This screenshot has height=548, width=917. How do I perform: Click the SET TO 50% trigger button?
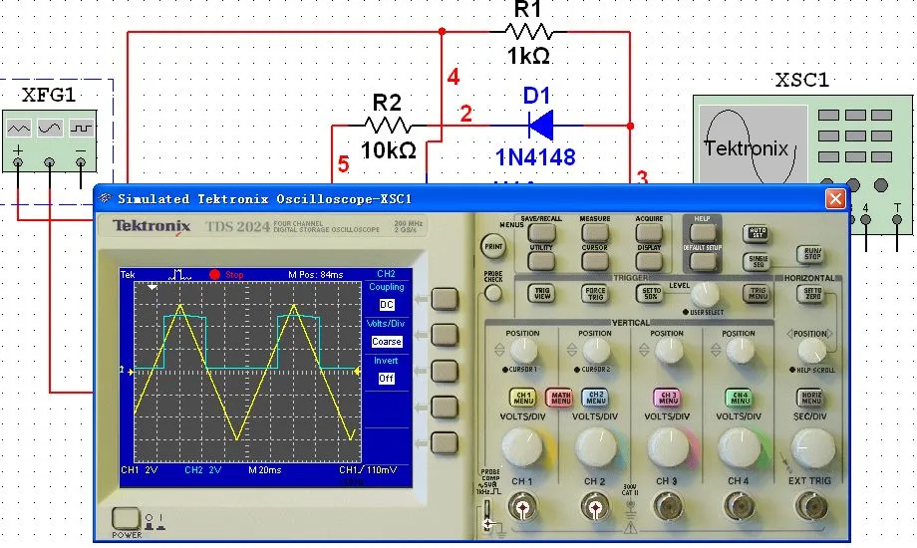[650, 293]
